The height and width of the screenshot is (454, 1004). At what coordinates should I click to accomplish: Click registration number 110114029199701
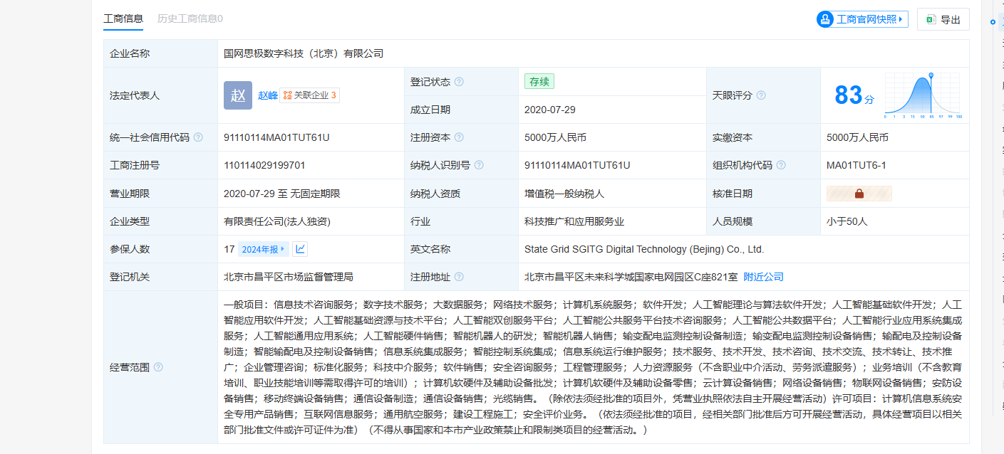264,165
